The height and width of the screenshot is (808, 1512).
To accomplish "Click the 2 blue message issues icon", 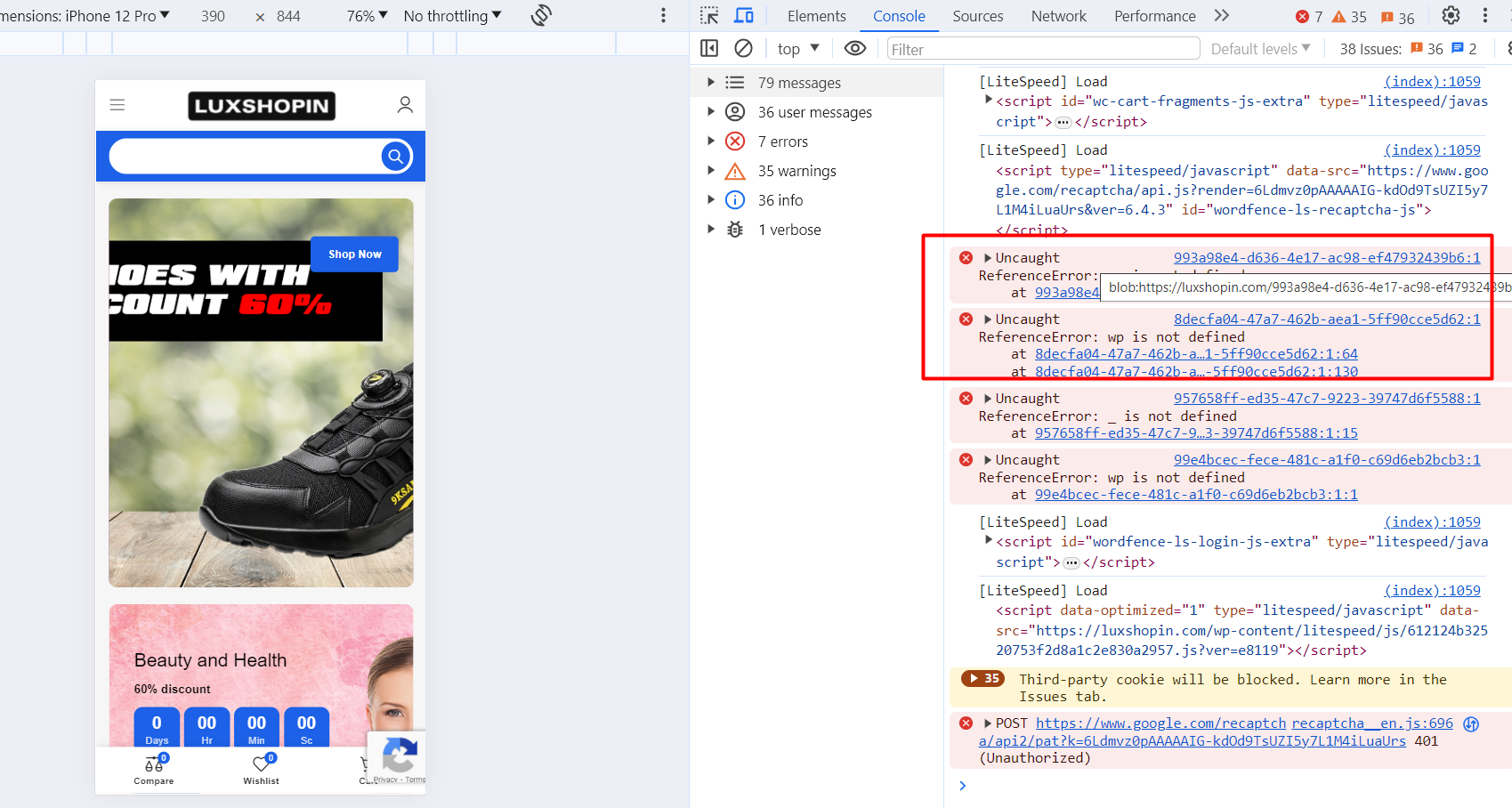I will point(1464,49).
